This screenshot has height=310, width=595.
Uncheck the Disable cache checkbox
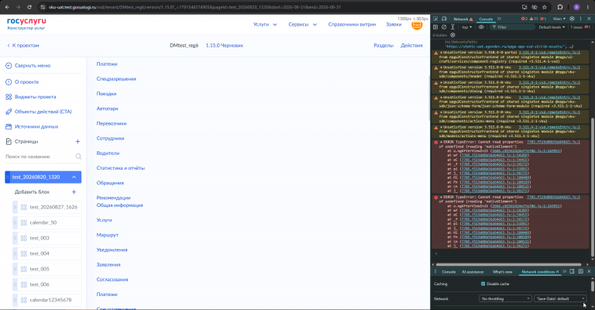click(x=483, y=284)
